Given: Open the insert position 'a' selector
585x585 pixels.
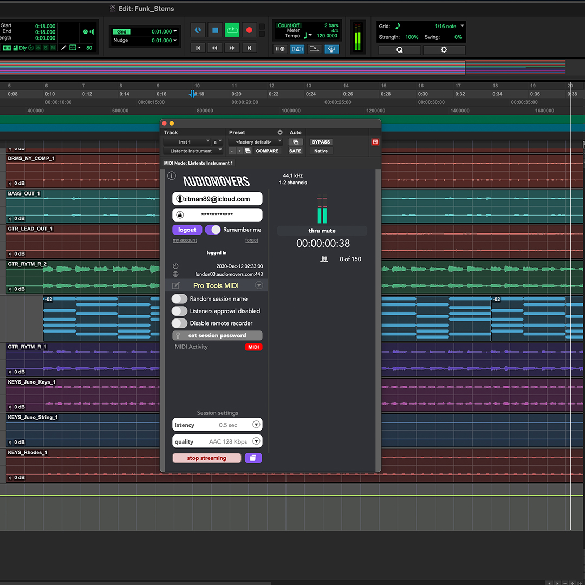Looking at the screenshot, I should click(218, 142).
